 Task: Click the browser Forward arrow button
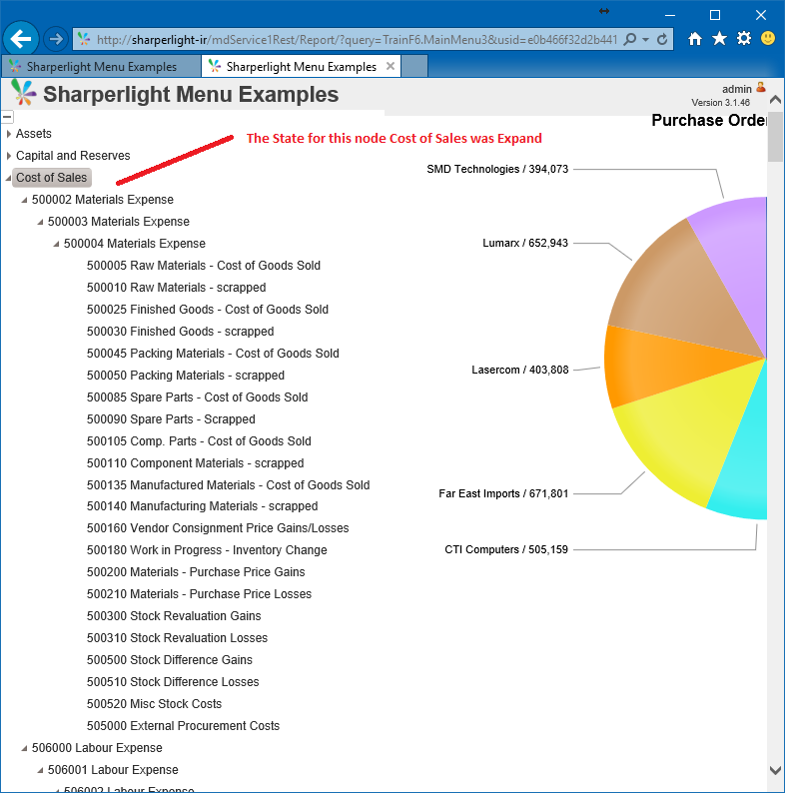click(56, 39)
